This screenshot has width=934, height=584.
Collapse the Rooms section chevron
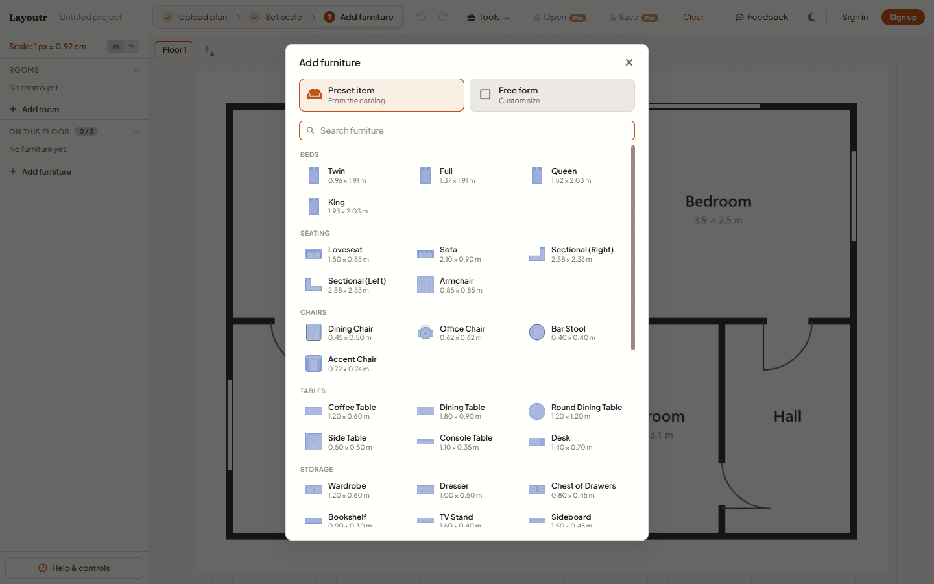point(136,70)
